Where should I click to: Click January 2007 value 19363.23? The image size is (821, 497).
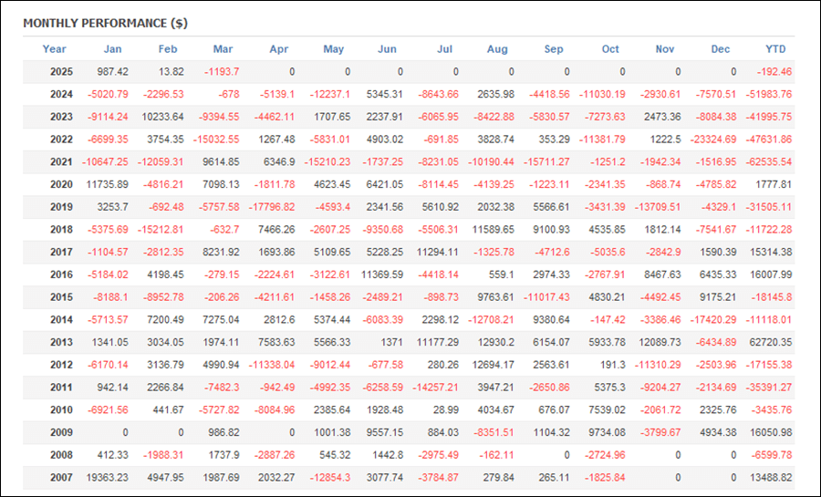107,478
